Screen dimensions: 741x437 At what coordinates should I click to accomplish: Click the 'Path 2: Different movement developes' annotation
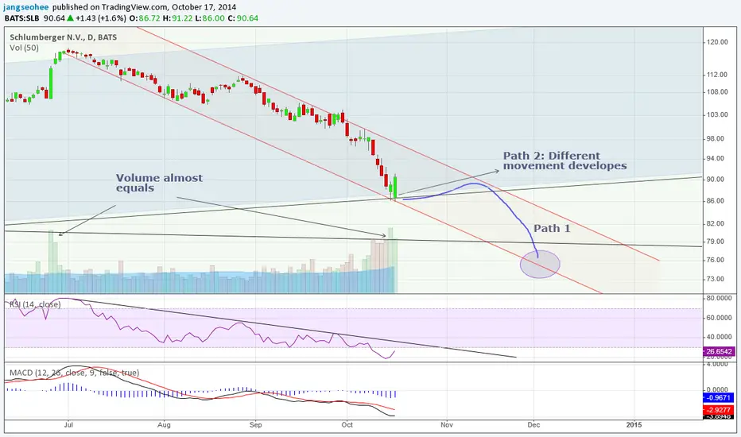[x=564, y=160]
